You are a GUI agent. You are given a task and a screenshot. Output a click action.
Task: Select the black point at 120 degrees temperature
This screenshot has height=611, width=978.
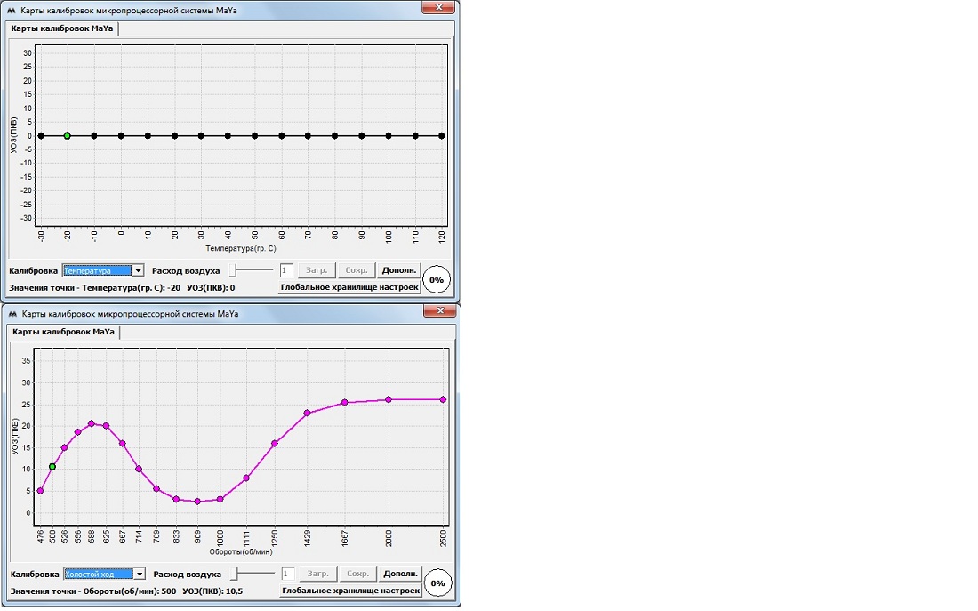point(442,136)
